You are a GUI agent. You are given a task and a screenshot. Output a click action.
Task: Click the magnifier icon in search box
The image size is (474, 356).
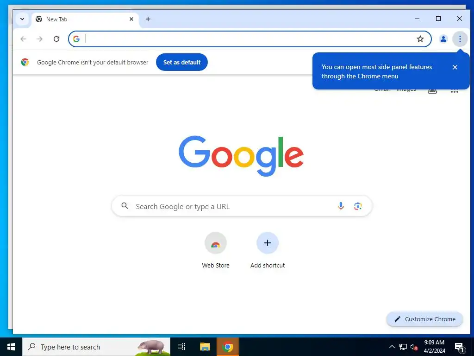tap(125, 206)
